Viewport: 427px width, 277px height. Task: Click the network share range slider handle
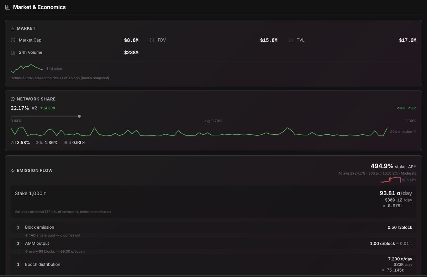point(79,116)
